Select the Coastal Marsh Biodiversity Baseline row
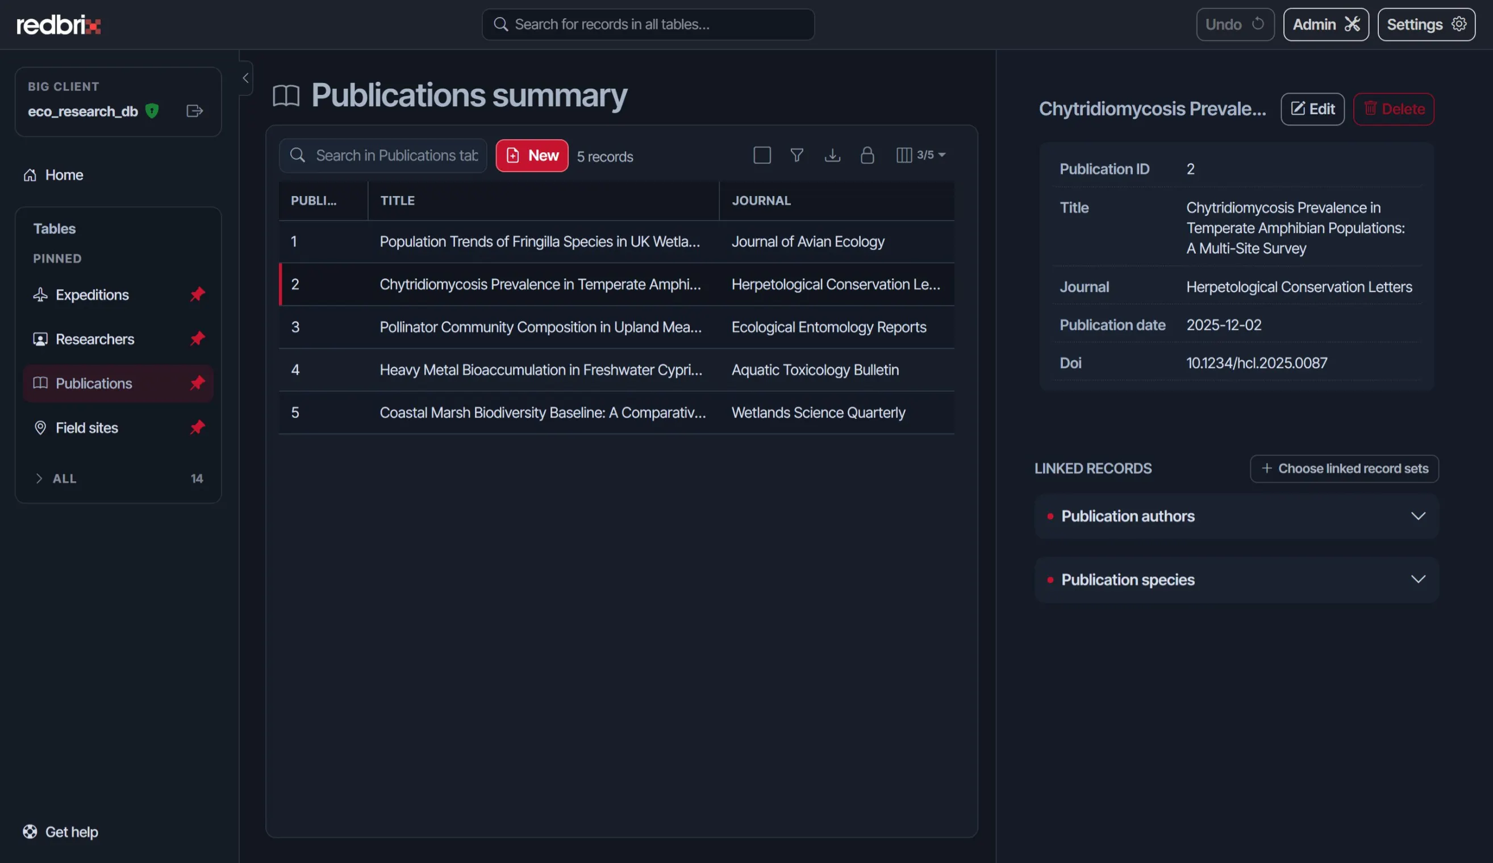 616,412
